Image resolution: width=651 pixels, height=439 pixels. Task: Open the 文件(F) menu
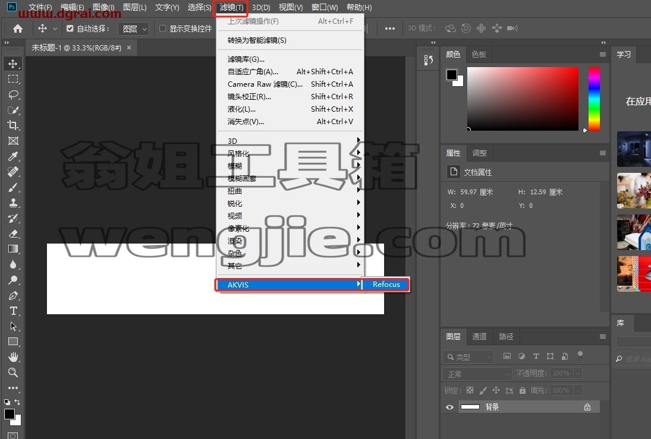click(40, 8)
